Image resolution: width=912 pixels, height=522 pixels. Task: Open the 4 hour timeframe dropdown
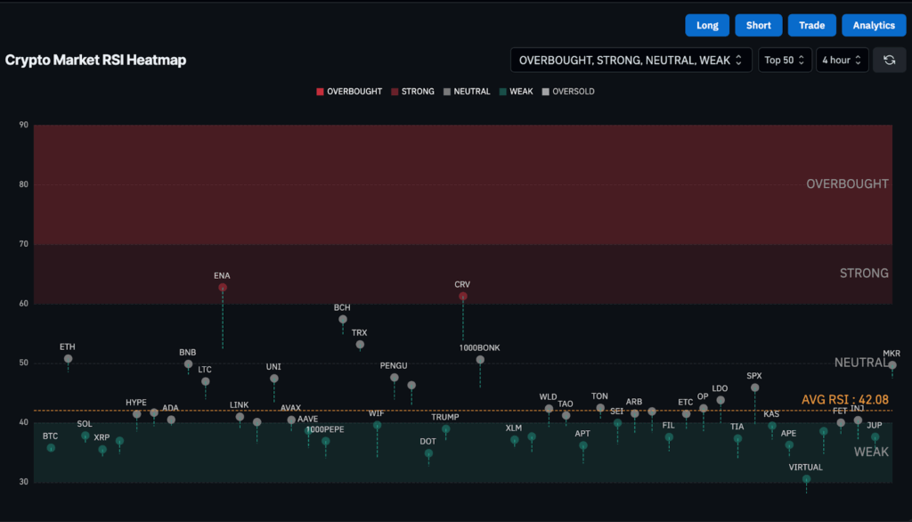pos(842,60)
